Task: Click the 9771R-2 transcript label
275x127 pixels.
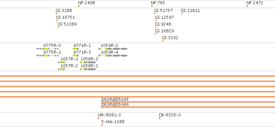Action: click(82, 46)
